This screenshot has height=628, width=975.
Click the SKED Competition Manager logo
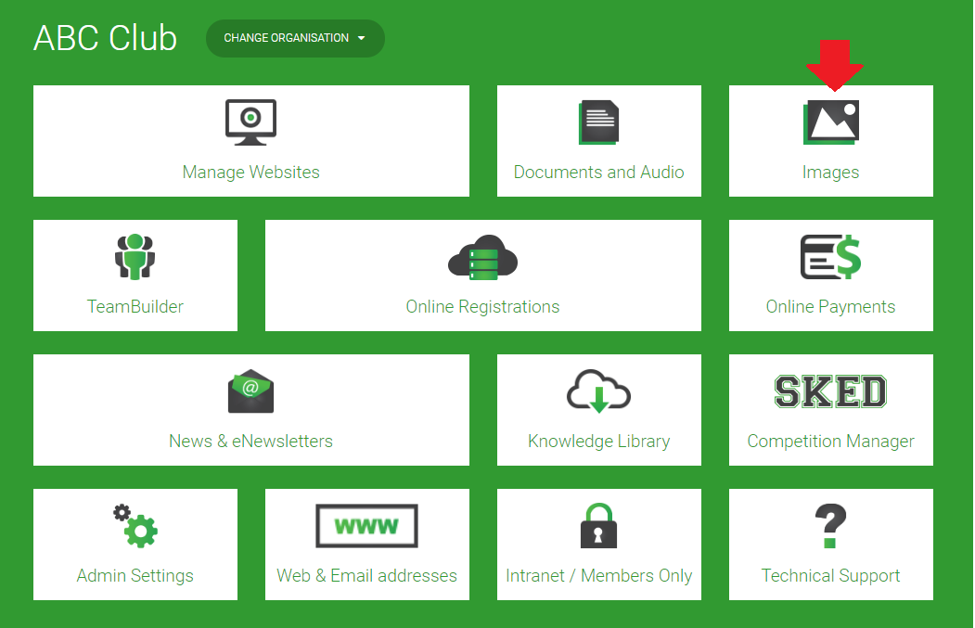pos(830,391)
